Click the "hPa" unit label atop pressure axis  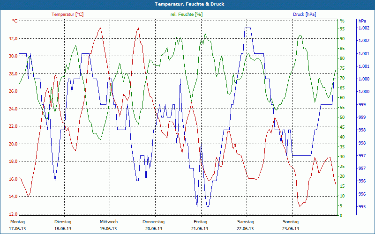[362, 21]
